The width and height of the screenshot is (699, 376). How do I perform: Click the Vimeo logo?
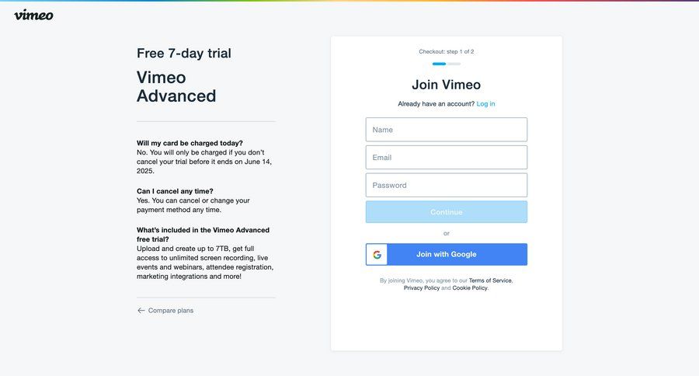click(x=33, y=14)
